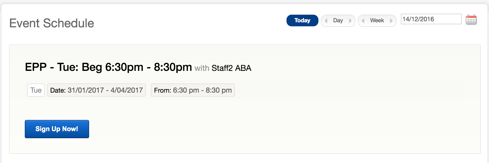489x163 pixels.
Task: Go to previous week arrow
Action: (363, 21)
